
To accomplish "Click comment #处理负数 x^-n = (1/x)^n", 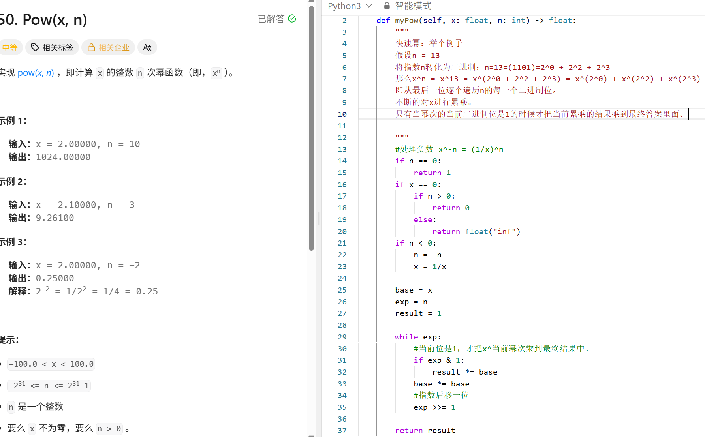I will coord(449,149).
